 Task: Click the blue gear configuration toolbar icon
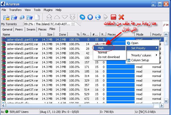[x=82, y=17]
